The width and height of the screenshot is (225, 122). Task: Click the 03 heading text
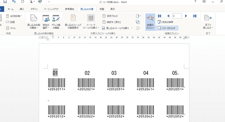click(x=114, y=73)
